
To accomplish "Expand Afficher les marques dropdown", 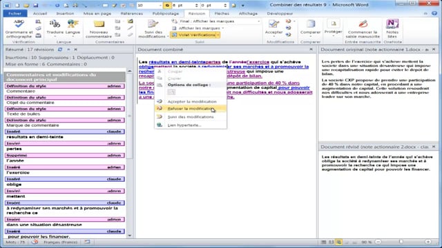I will pos(222,28).
